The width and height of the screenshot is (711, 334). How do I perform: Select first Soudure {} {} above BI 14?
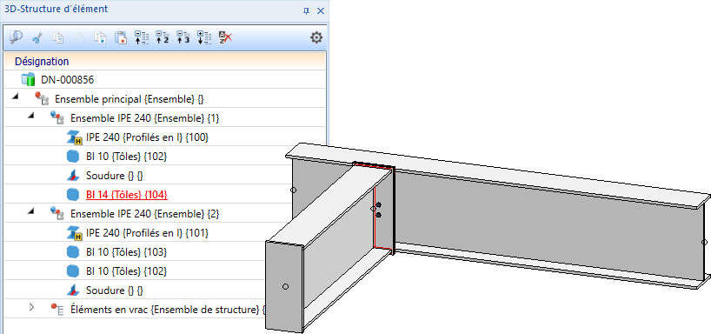pyautogui.click(x=114, y=176)
